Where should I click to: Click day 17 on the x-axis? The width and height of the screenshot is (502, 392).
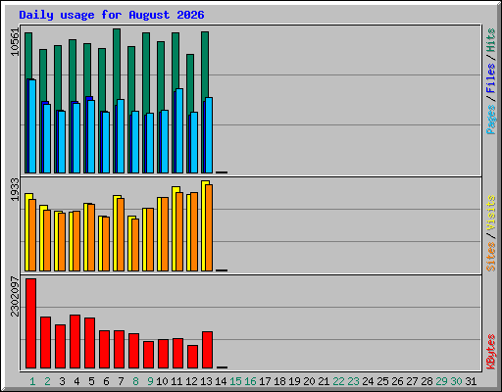coord(265,381)
